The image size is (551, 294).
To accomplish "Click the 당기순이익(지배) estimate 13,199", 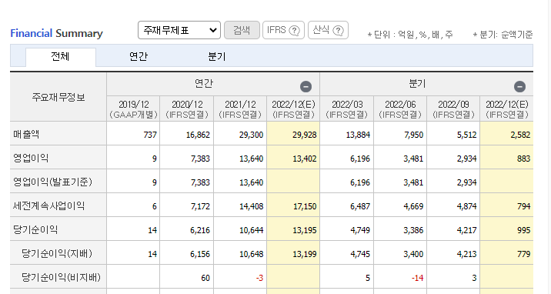I will (x=304, y=254).
